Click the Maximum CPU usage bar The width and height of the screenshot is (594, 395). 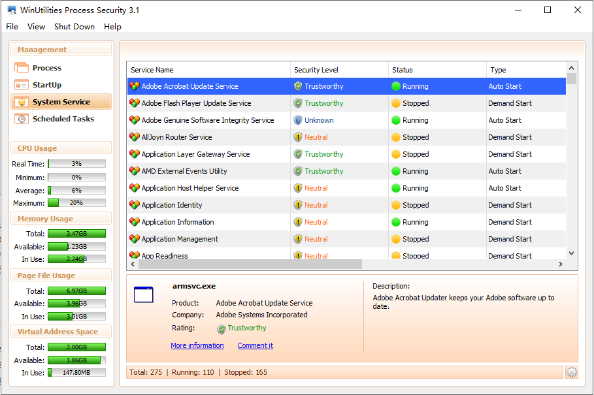(77, 203)
